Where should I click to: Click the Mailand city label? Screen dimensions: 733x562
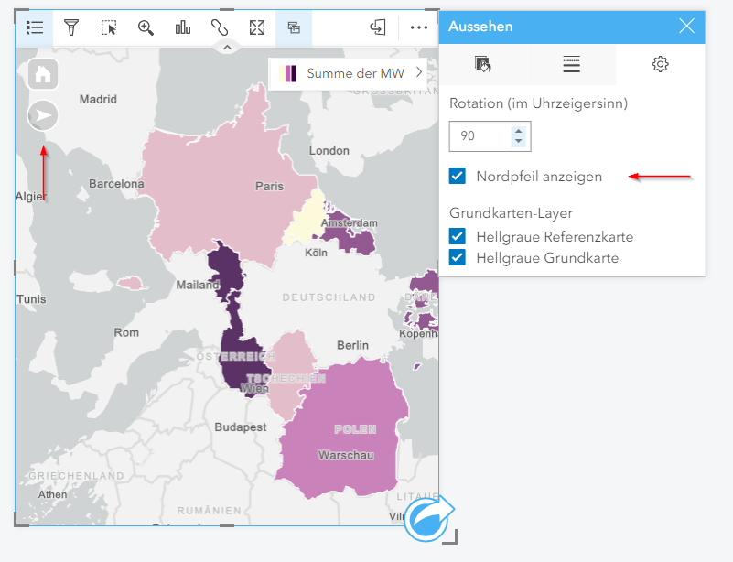pyautogui.click(x=198, y=285)
